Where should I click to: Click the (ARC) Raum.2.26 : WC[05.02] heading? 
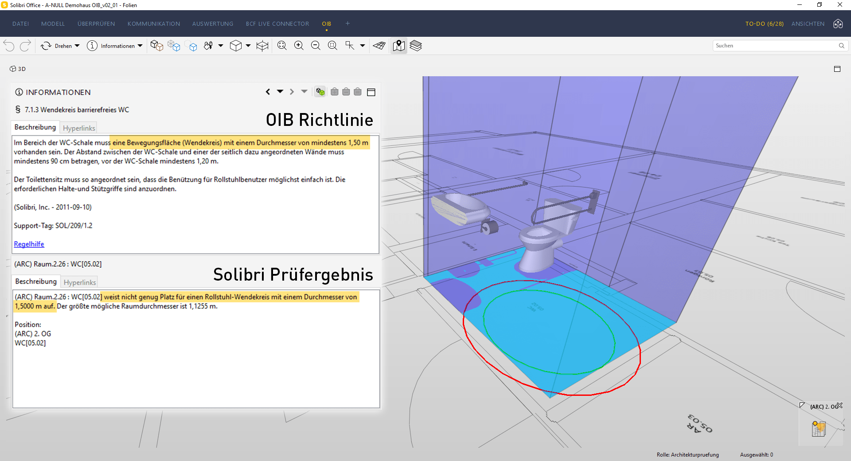[58, 264]
